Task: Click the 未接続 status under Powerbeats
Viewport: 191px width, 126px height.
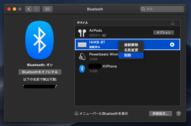Action: click(x=93, y=59)
